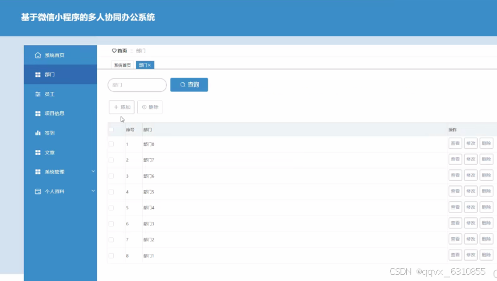
Task: Edit 部门3 with its 修改 button
Action: (x=470, y=223)
